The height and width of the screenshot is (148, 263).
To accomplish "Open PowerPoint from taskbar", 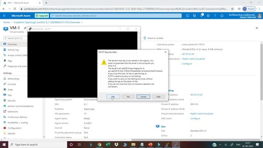I will 150,144.
